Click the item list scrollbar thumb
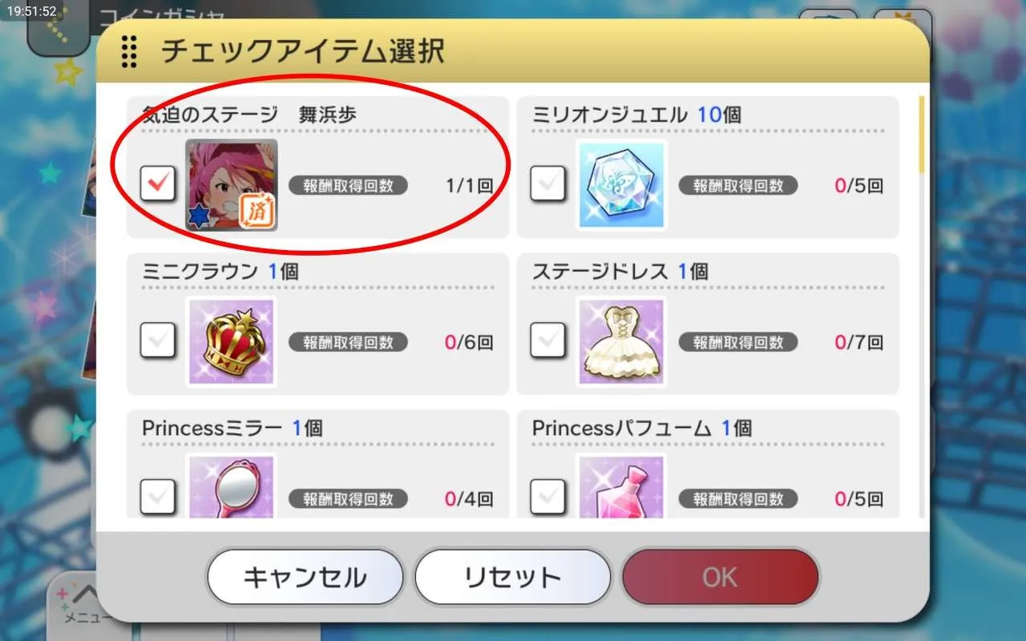Image resolution: width=1026 pixels, height=641 pixels. [923, 134]
